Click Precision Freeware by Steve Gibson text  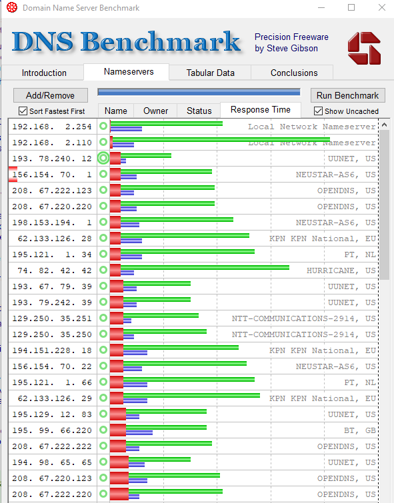(x=291, y=43)
